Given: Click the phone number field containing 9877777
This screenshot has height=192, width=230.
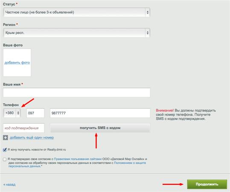Looking at the screenshot, I should click(100, 113).
